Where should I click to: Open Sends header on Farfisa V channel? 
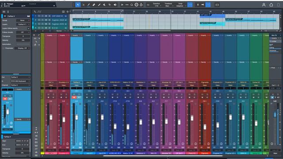click(x=76, y=62)
